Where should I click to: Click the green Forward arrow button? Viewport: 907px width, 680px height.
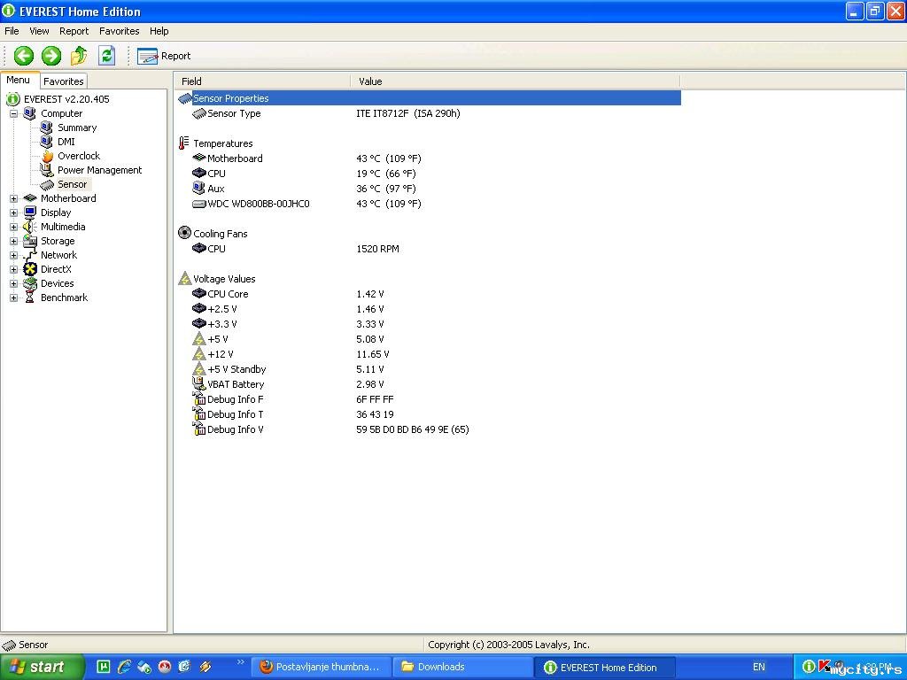[50, 56]
